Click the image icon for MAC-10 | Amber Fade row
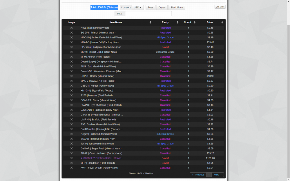Screen dimensions: 290x181 point(71,37)
